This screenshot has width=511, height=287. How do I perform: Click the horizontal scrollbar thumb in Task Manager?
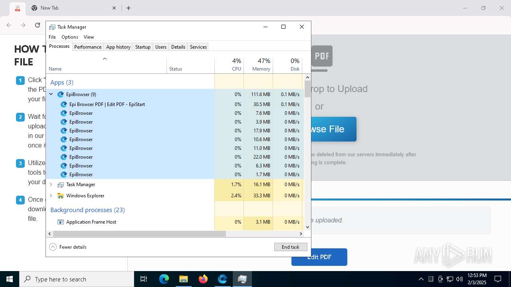tap(139, 234)
